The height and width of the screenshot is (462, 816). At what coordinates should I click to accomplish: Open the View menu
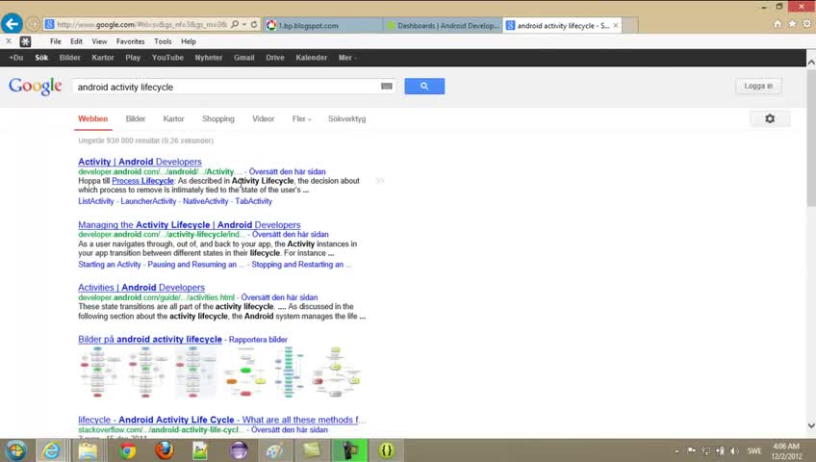pos(99,41)
